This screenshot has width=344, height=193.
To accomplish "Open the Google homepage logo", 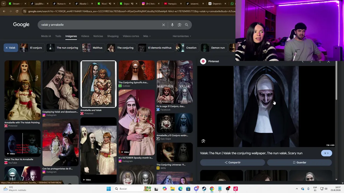I will 21,25.
